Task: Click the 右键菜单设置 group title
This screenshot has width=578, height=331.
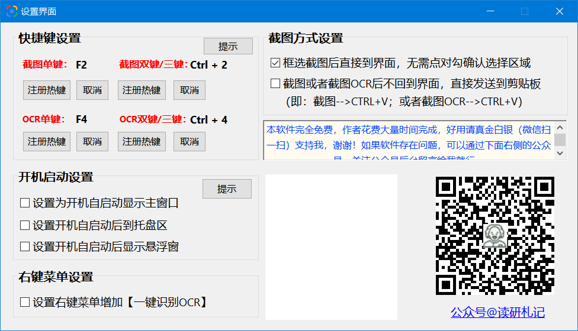Action: (56, 277)
